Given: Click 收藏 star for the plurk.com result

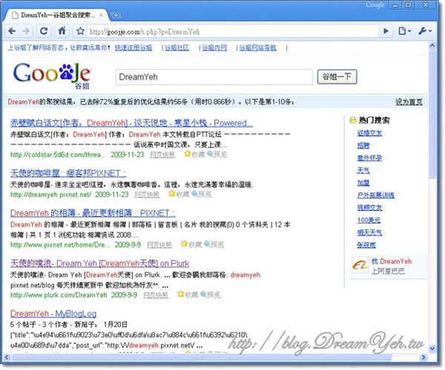Looking at the screenshot, I should (188, 294).
